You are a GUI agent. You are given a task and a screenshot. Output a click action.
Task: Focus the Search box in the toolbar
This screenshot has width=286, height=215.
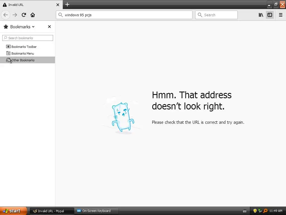[x=216, y=15]
